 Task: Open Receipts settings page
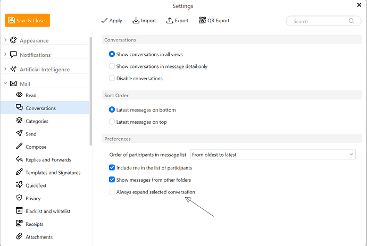(45, 224)
